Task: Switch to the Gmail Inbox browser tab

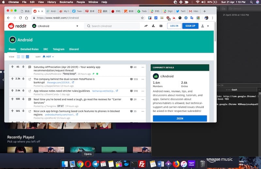Action: click(193, 11)
